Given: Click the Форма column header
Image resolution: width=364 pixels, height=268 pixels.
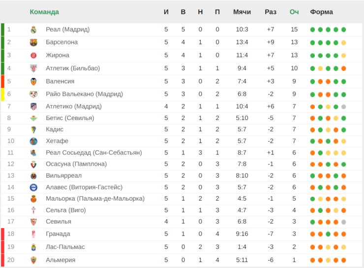Looking at the screenshot, I should (321, 12).
